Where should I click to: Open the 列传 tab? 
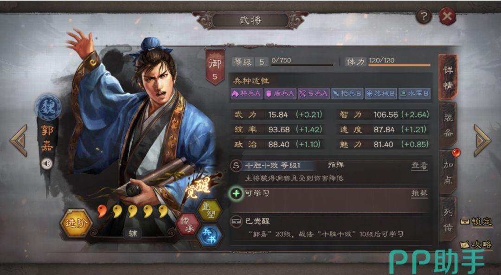pos(448,220)
